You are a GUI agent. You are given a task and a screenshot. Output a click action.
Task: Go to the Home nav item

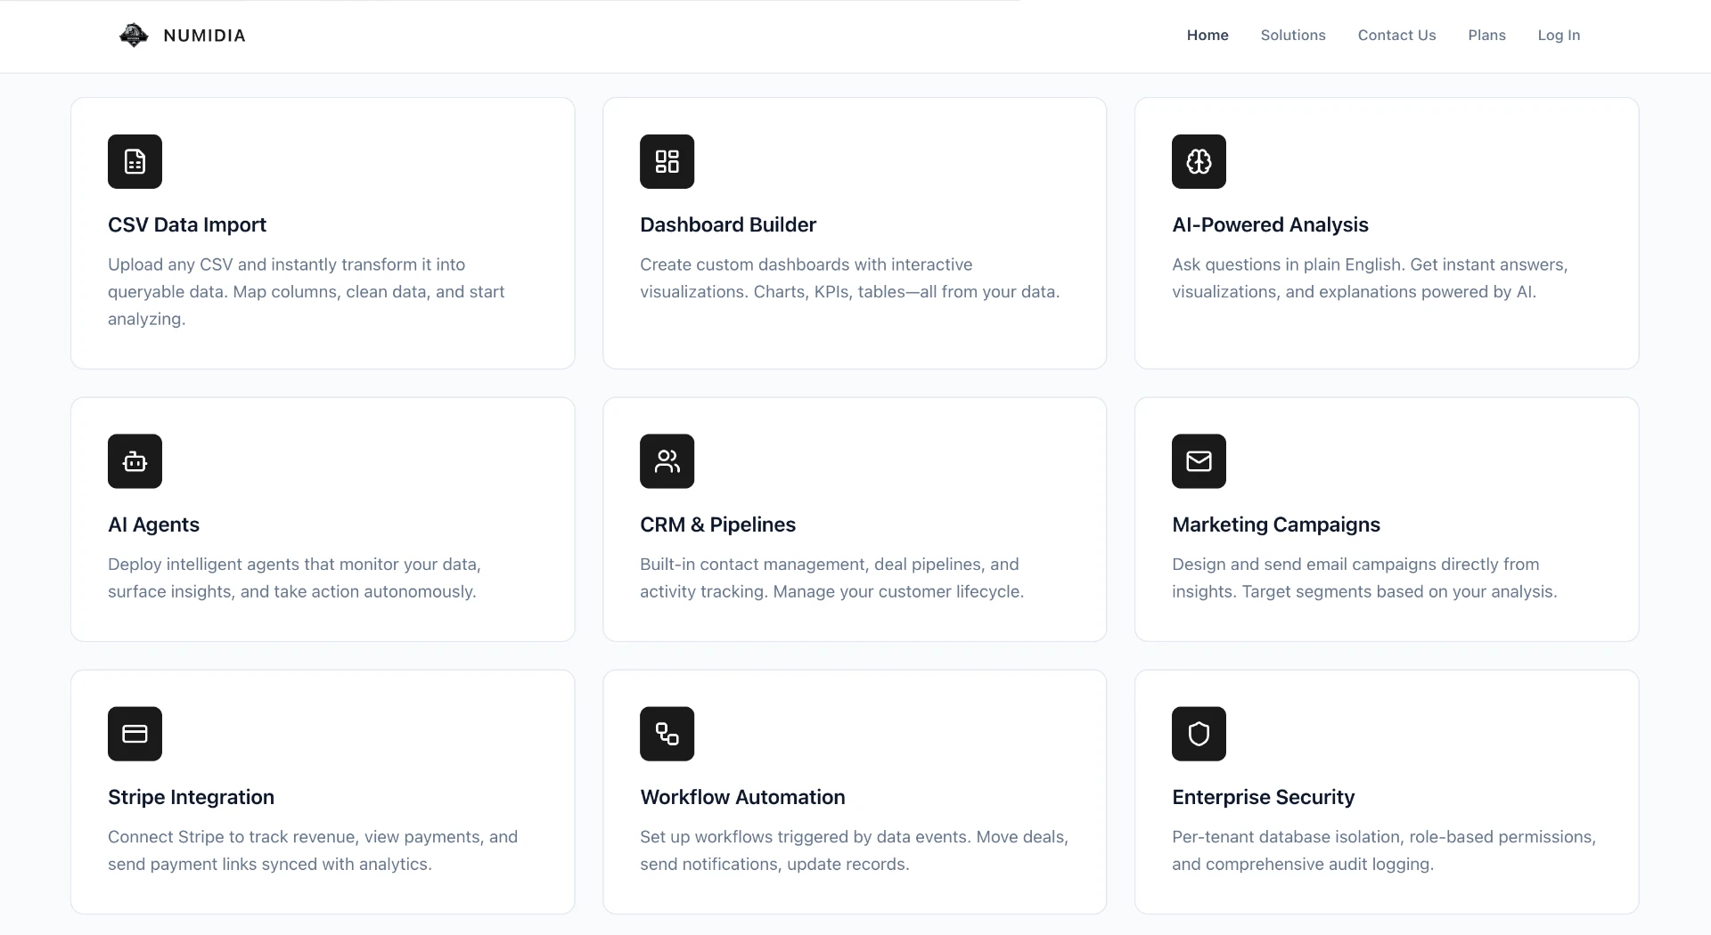pos(1208,36)
